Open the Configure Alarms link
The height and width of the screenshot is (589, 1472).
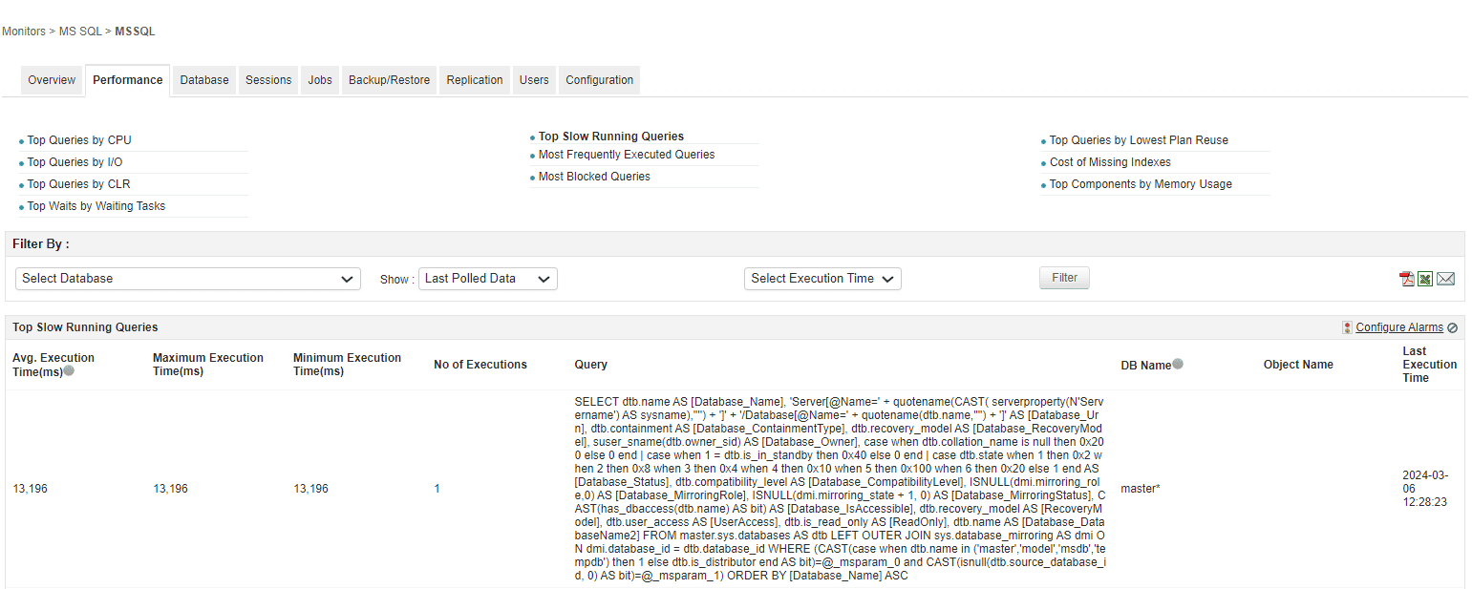coord(1399,327)
